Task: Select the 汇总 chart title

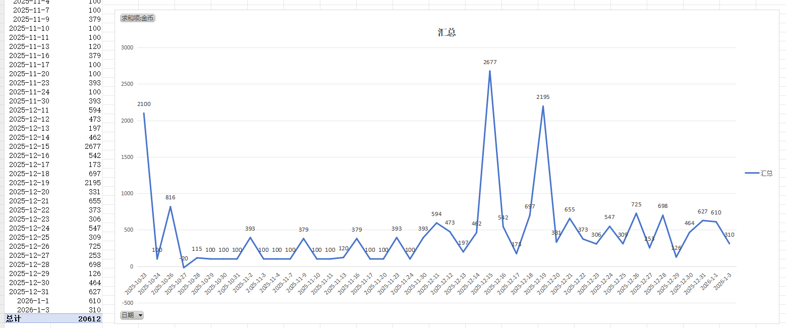Action: [446, 33]
